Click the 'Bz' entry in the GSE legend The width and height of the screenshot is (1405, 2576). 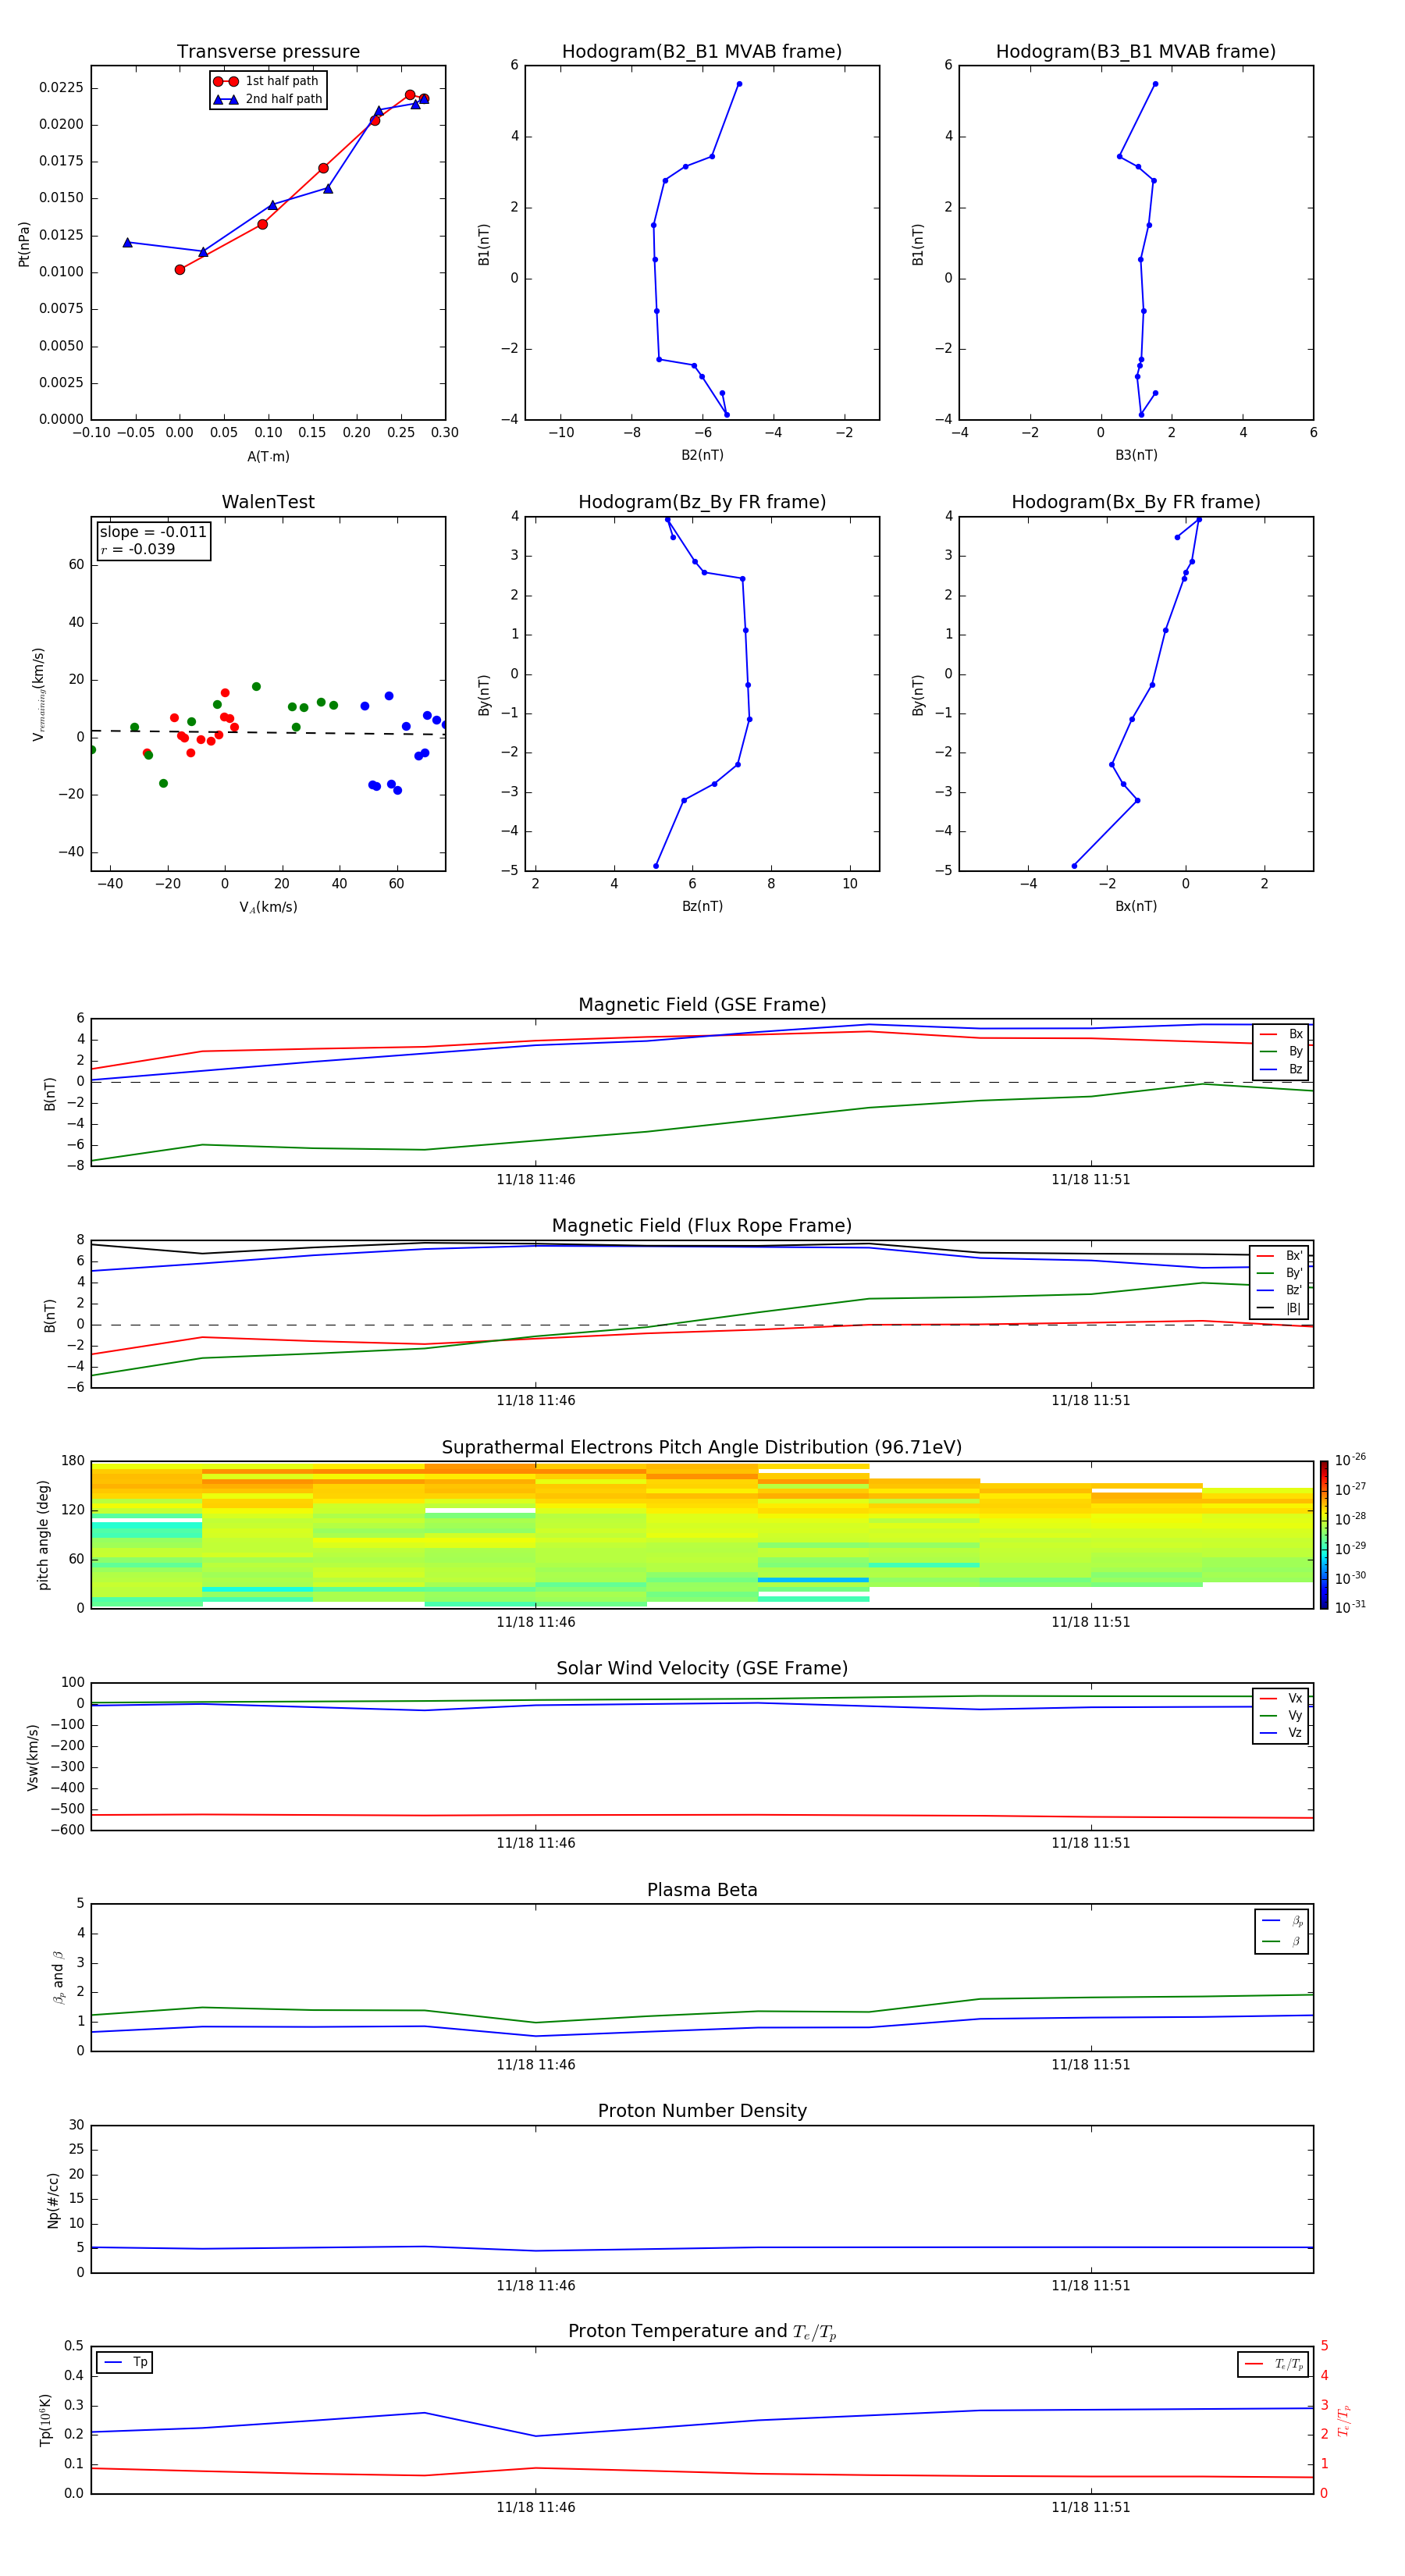(1282, 1069)
